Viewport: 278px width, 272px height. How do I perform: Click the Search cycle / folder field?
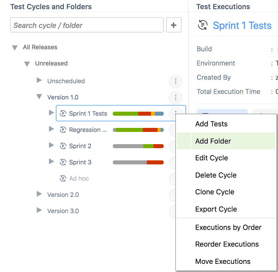(x=87, y=25)
